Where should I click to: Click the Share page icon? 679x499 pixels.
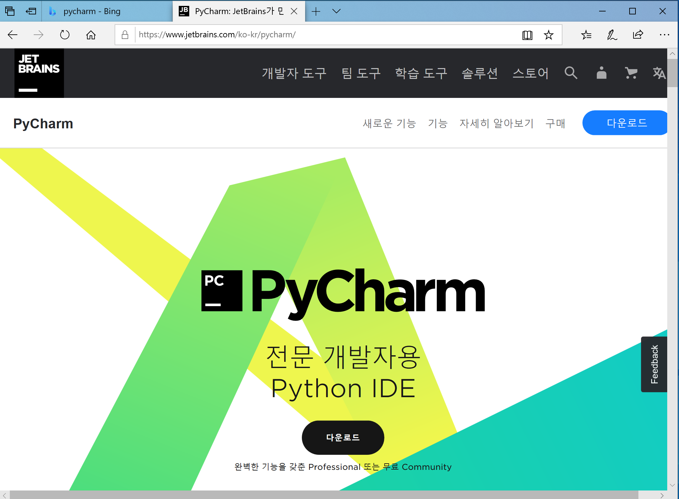(x=638, y=35)
